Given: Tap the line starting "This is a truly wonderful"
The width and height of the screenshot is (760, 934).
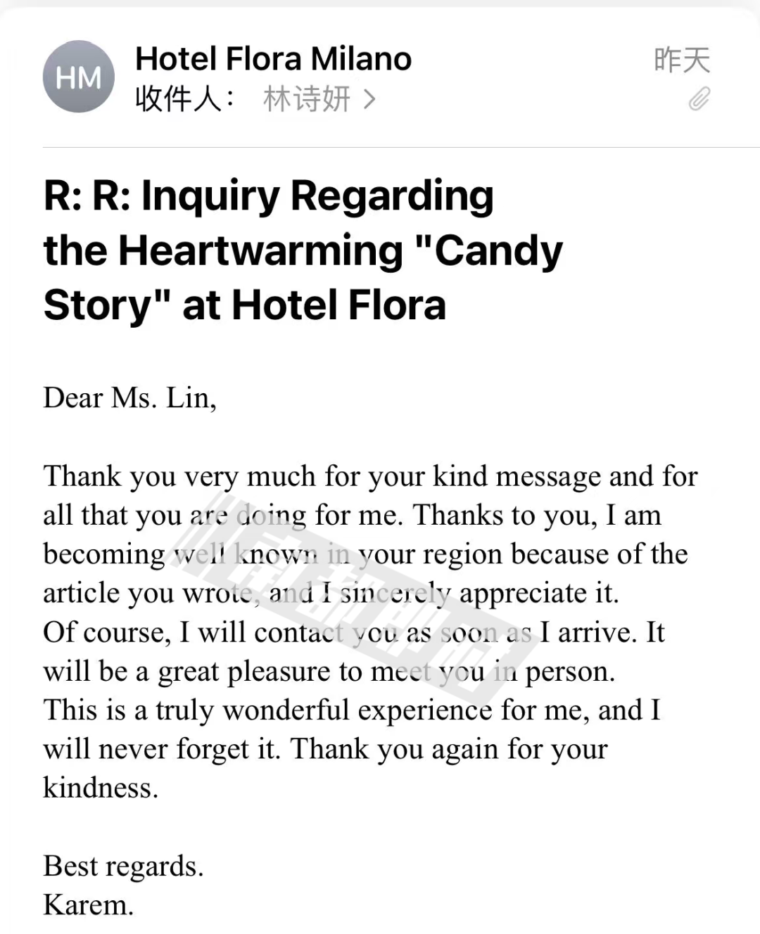Looking at the screenshot, I should (x=352, y=710).
